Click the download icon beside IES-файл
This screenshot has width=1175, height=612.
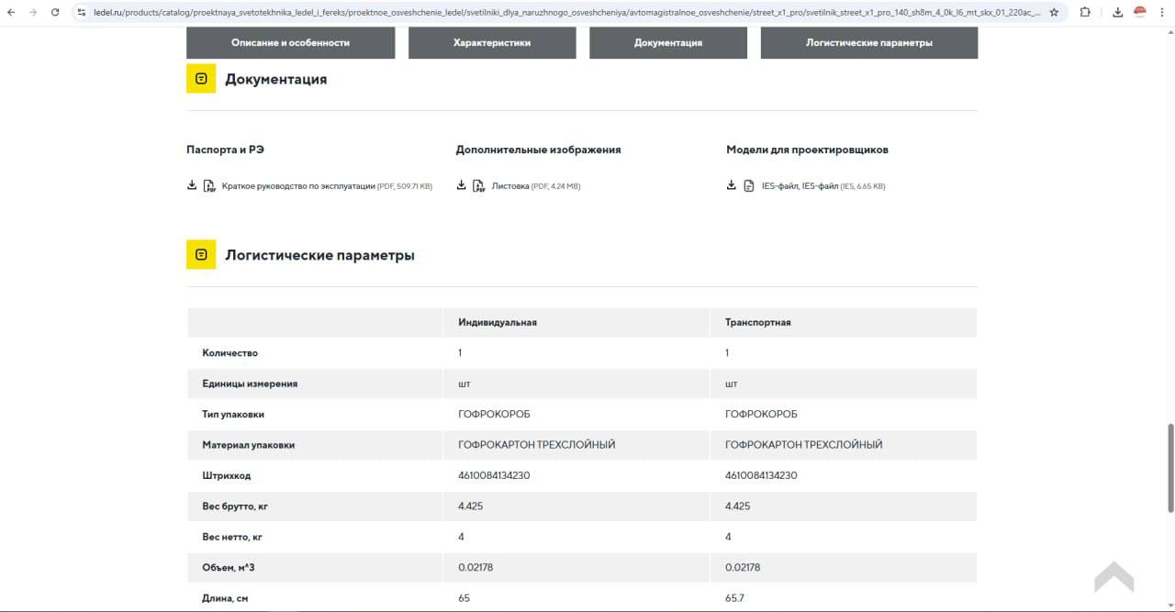[x=731, y=184]
